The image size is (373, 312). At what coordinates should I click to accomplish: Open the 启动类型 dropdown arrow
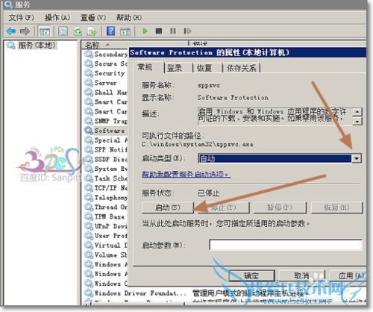[357, 158]
